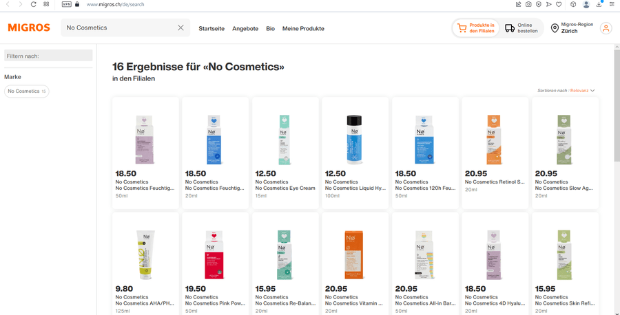Clear the search field with the X icon
The width and height of the screenshot is (620, 315).
pyautogui.click(x=180, y=28)
